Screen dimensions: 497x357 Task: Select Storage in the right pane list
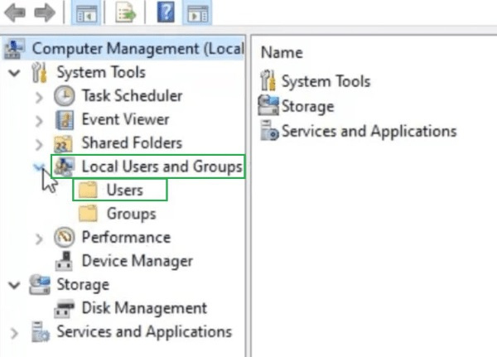pos(307,106)
